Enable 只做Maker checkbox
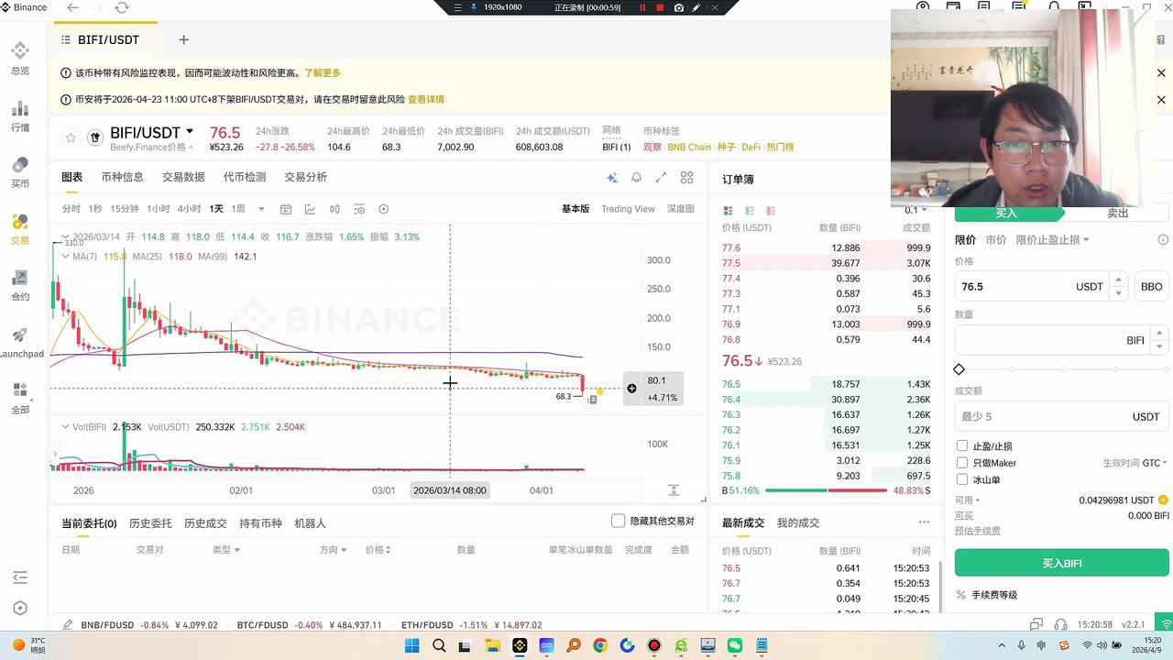The height and width of the screenshot is (660, 1173). (962, 463)
